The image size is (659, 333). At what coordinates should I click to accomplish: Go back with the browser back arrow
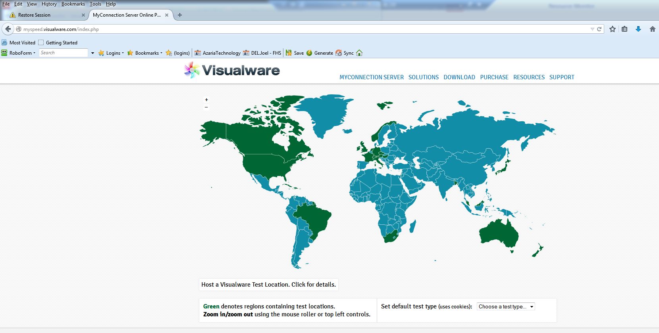click(x=8, y=29)
